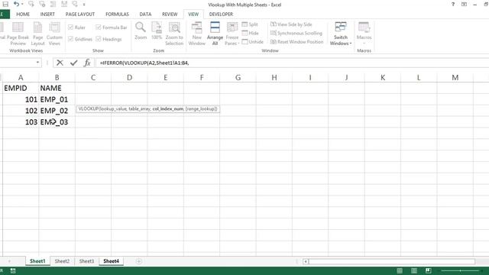
Task: Click cell with EMPID heading
Action: point(21,89)
